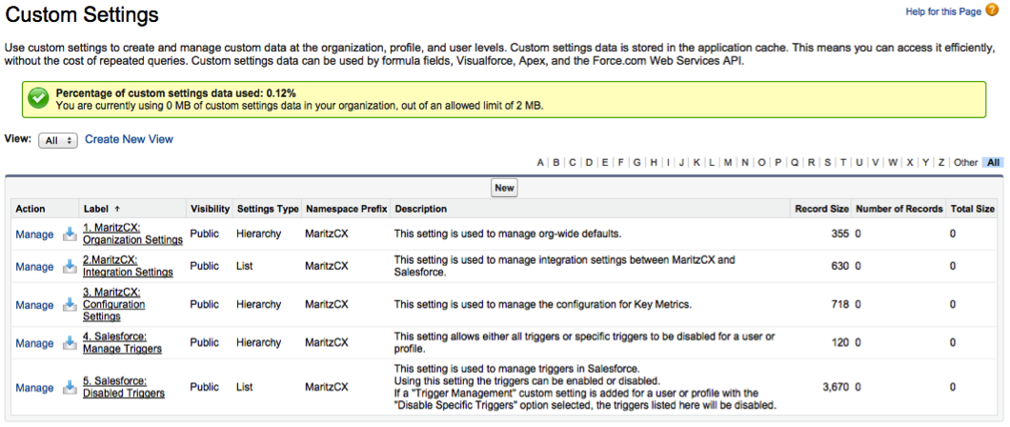Filter list by letter G

click(x=636, y=162)
